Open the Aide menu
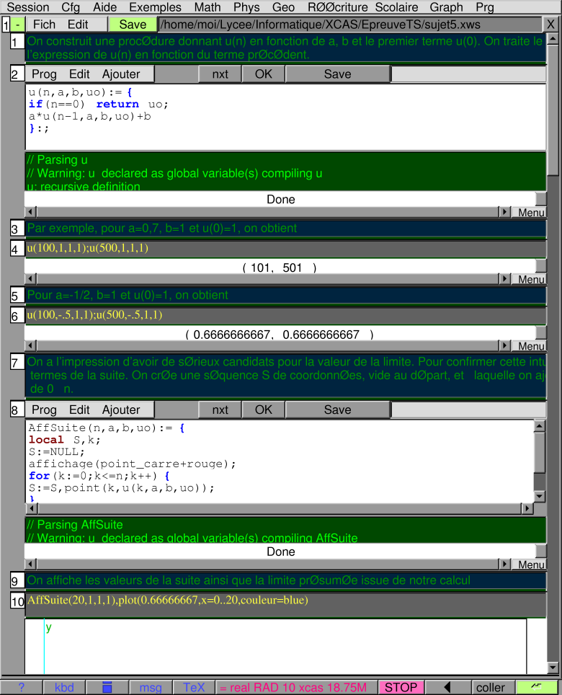The image size is (562, 695). (x=105, y=7)
